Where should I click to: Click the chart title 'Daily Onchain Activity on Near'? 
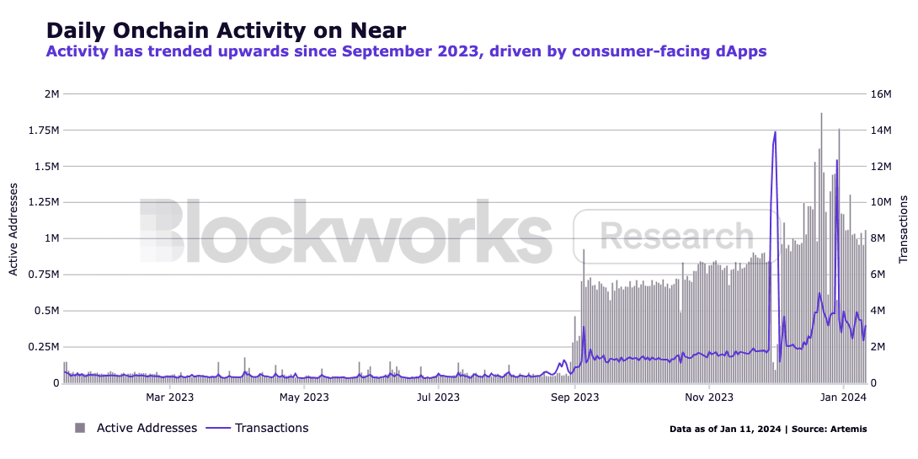226,29
